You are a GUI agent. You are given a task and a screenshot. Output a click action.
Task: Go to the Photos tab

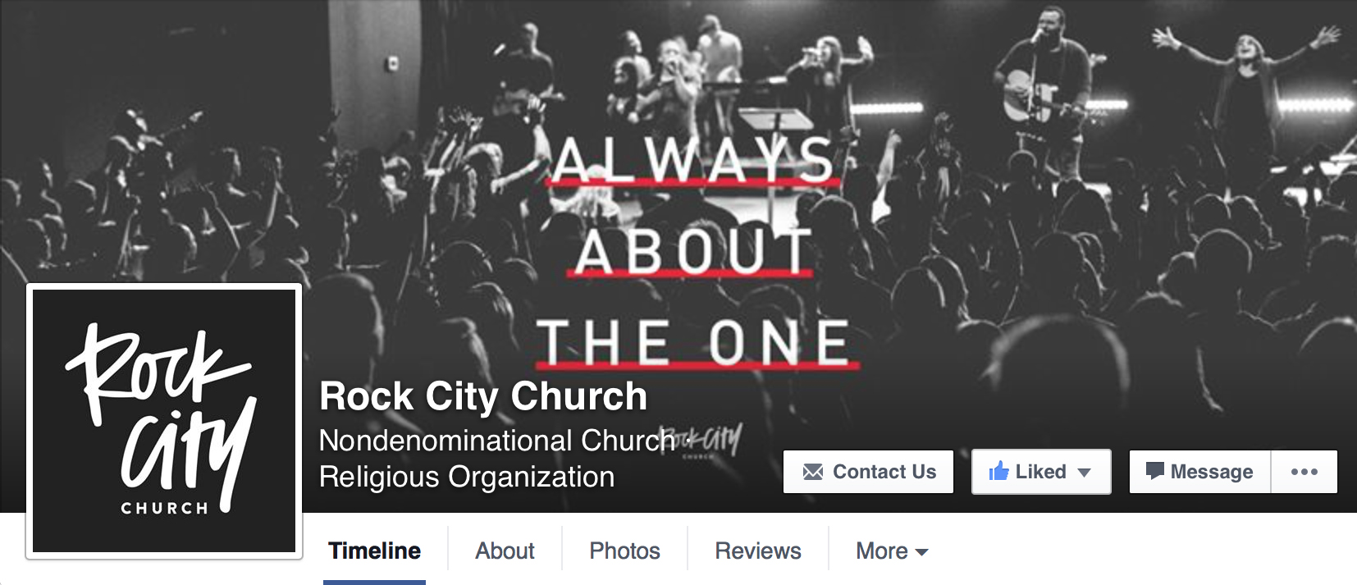(624, 551)
